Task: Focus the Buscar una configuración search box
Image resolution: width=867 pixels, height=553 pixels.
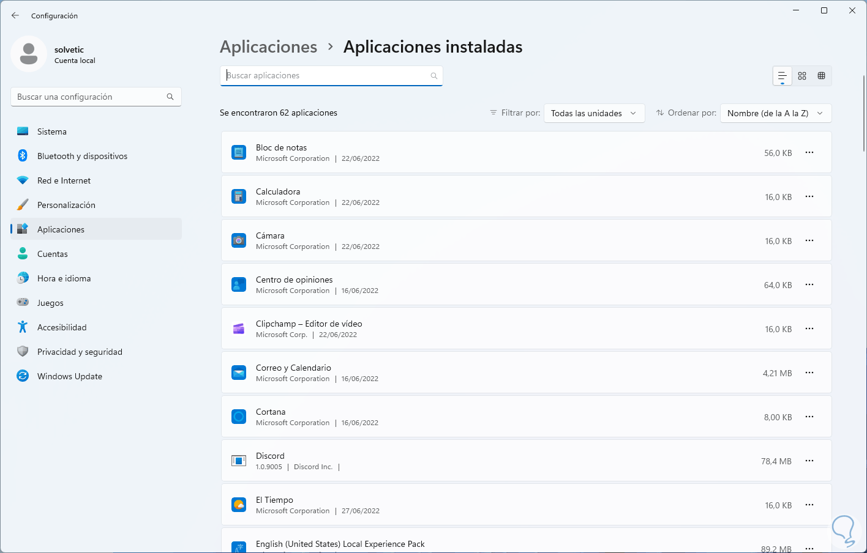Action: [x=96, y=97]
